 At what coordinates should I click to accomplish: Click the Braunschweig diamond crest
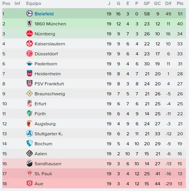(30, 93)
